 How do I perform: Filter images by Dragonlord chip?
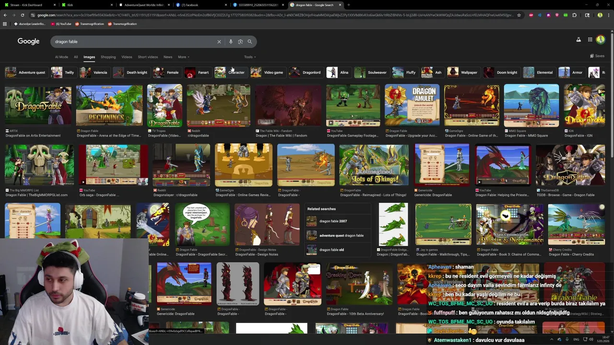(306, 72)
